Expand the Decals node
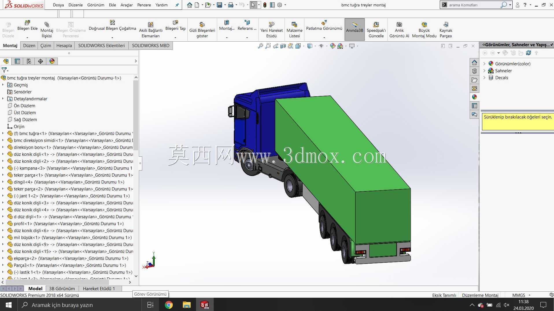Image resolution: width=554 pixels, height=311 pixels. coord(484,78)
